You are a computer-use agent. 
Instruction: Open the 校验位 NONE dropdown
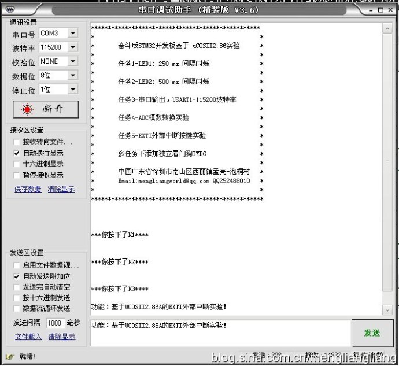point(73,61)
